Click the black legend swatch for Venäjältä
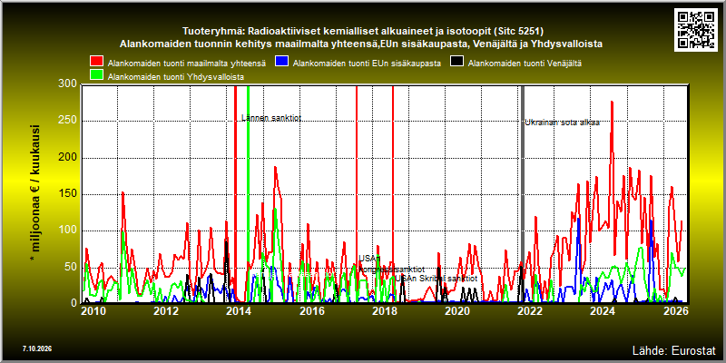The image size is (726, 363). (457, 61)
